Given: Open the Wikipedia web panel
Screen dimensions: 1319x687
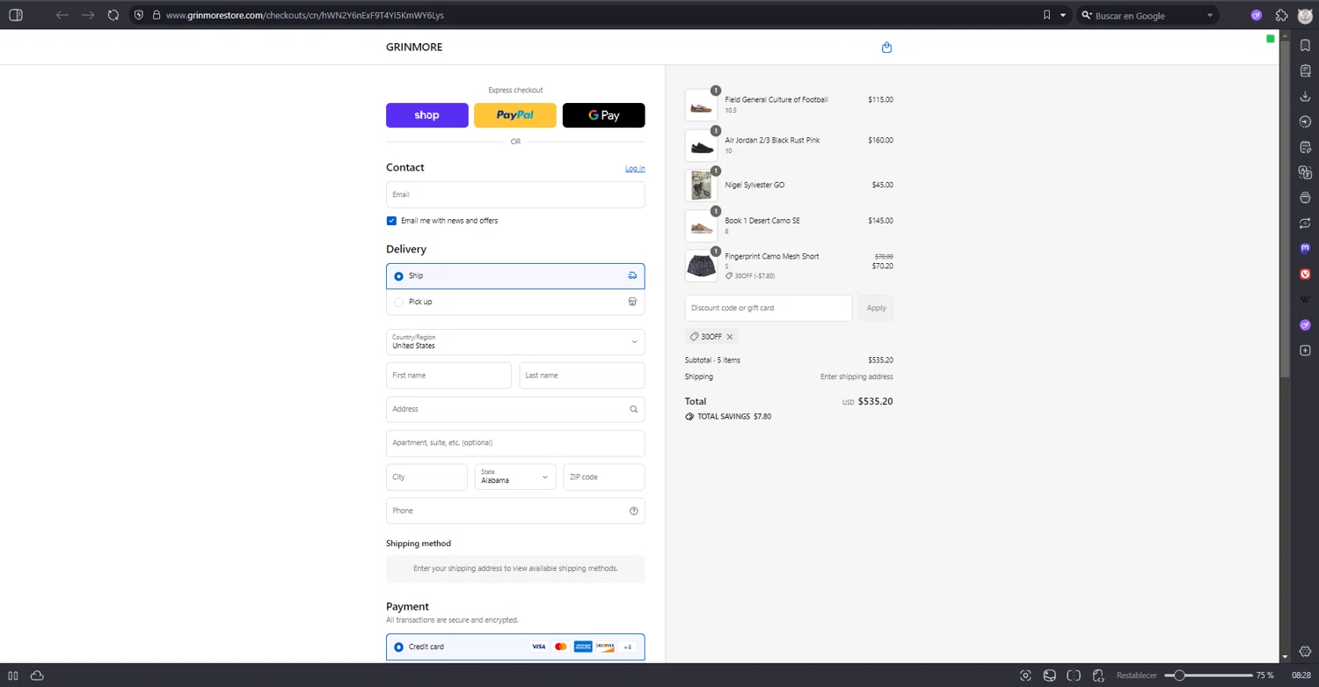Looking at the screenshot, I should tap(1305, 300).
